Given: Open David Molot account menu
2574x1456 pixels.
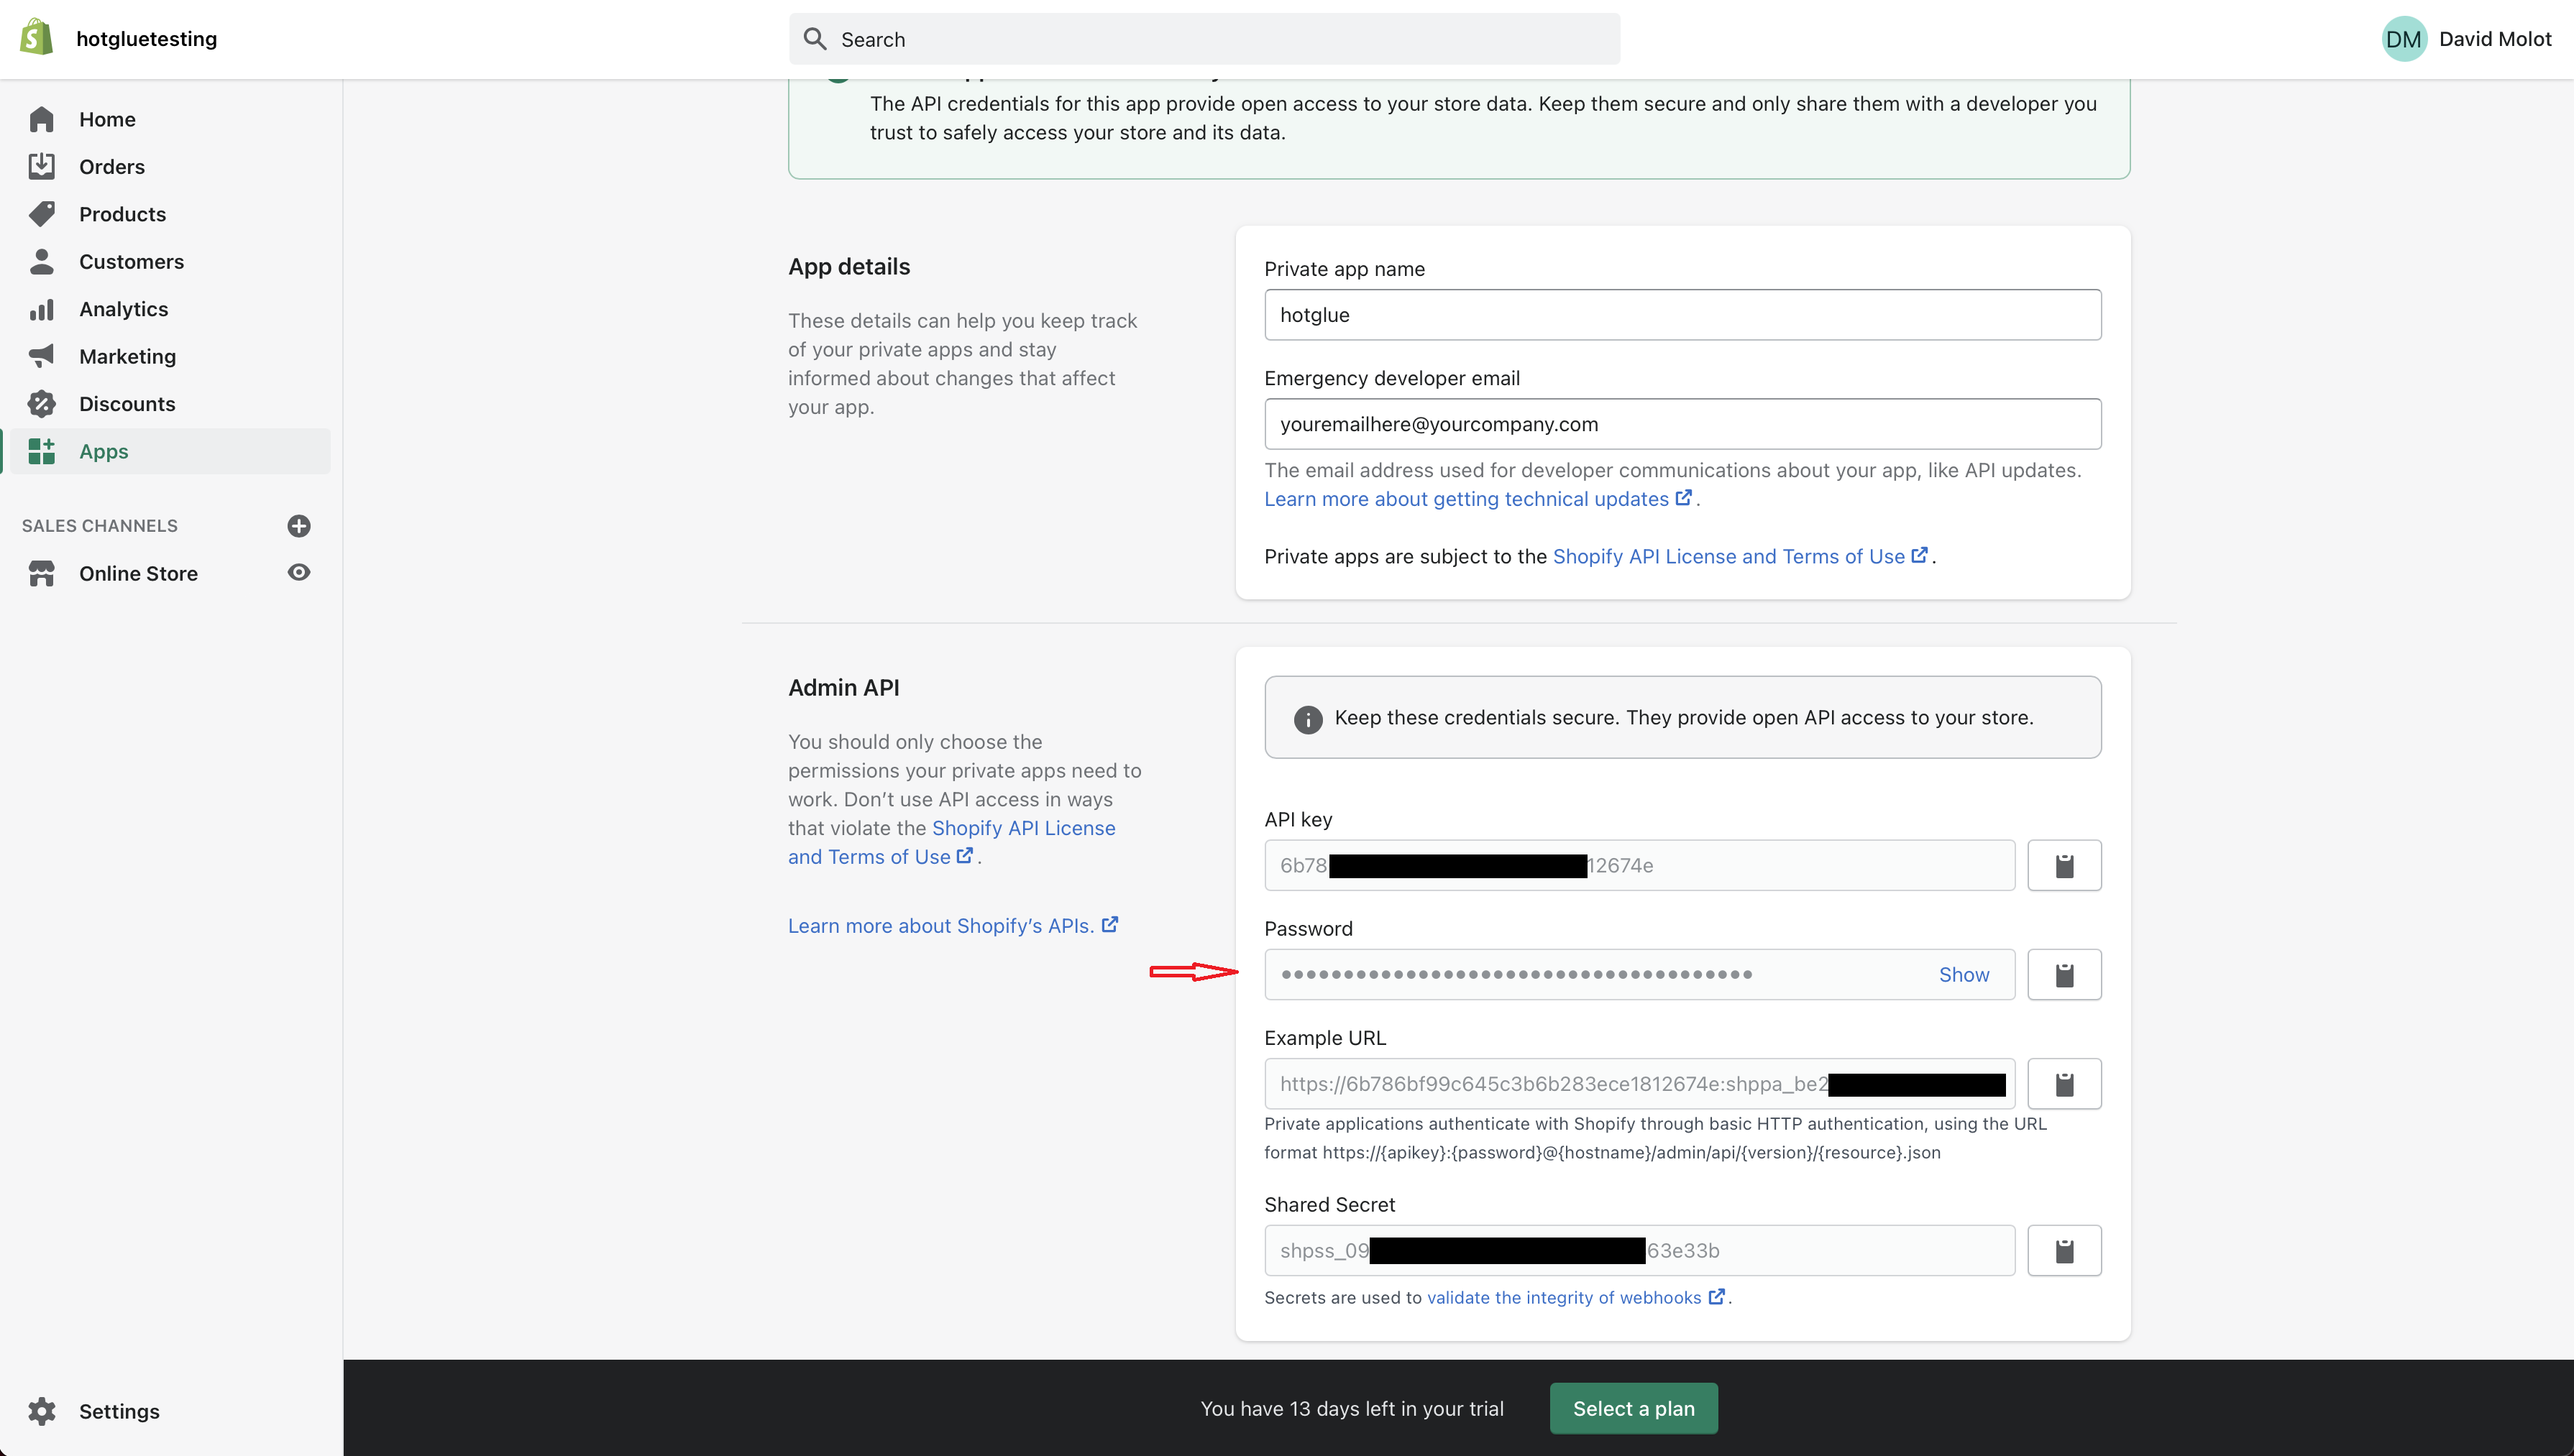Looking at the screenshot, I should coord(2494,39).
